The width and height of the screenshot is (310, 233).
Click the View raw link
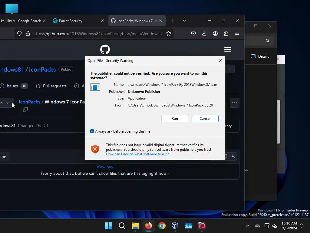(105, 167)
